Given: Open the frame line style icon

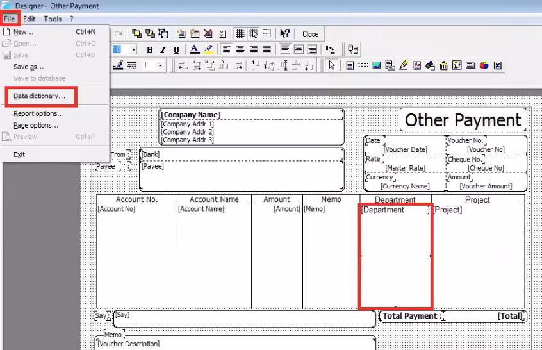Looking at the screenshot, I should (x=131, y=65).
